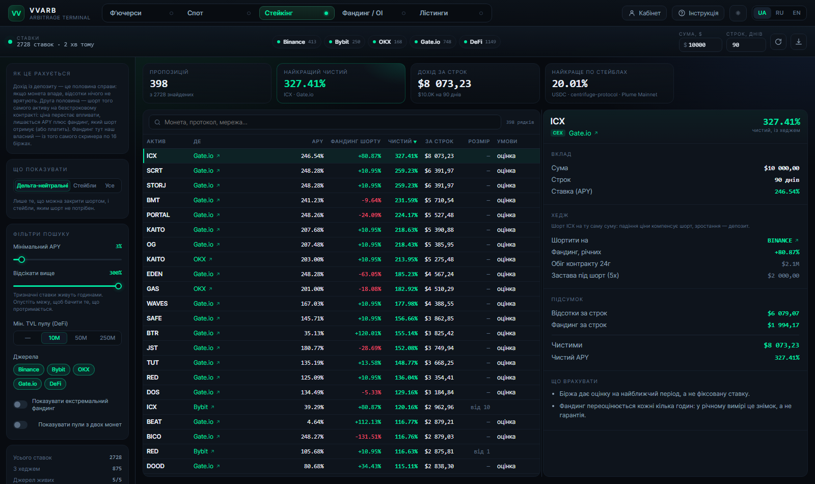The width and height of the screenshot is (815, 484).
Task: Click the external arrow next to Gate.io in PORTAL row
Action: tap(218, 215)
